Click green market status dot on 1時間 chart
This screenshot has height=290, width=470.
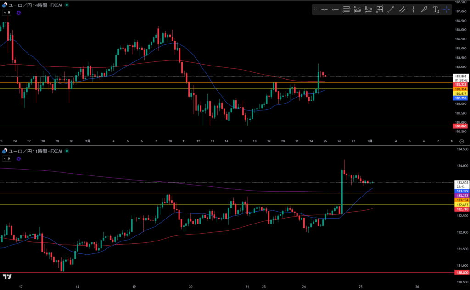(67, 151)
